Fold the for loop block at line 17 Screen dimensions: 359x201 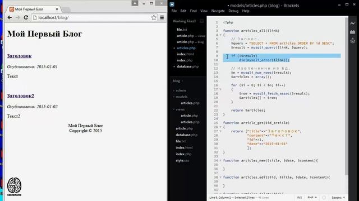(x=220, y=89)
